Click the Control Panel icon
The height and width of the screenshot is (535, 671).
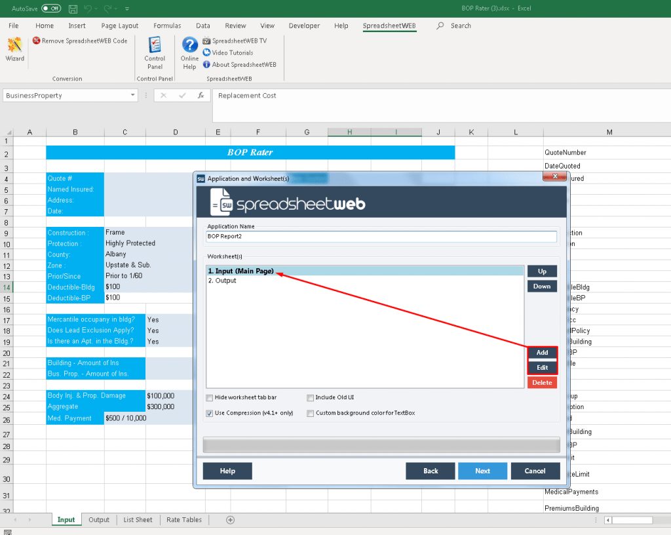click(x=155, y=52)
